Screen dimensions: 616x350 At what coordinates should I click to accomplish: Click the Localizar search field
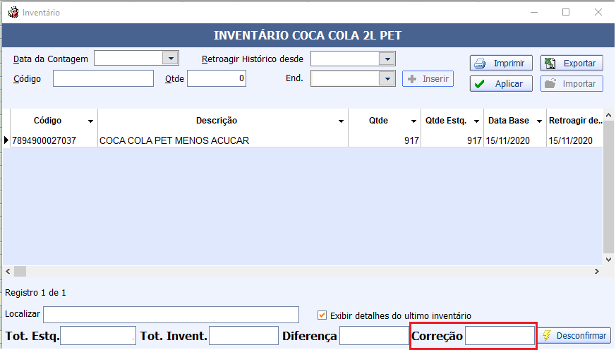171,315
